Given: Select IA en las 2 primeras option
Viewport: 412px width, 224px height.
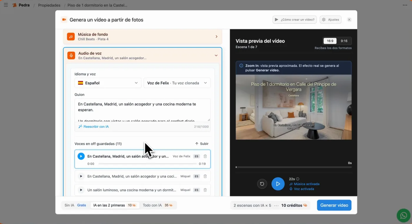Looking at the screenshot, I should coord(114,205).
